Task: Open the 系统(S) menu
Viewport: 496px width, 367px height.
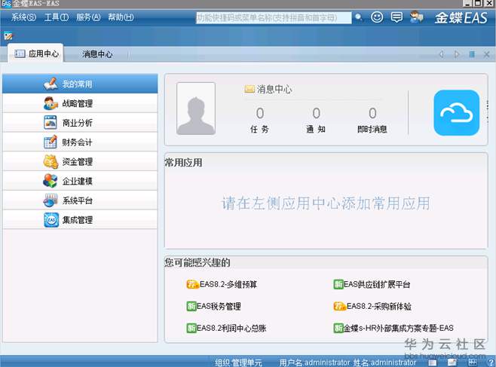Action: [23, 17]
